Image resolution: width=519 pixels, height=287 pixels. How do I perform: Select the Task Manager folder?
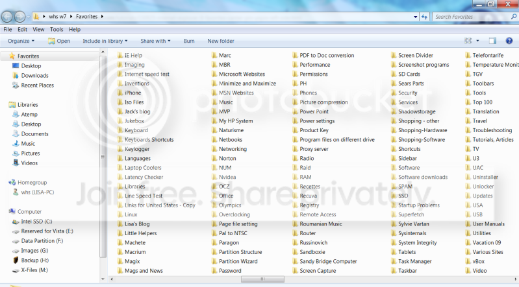pos(411,261)
